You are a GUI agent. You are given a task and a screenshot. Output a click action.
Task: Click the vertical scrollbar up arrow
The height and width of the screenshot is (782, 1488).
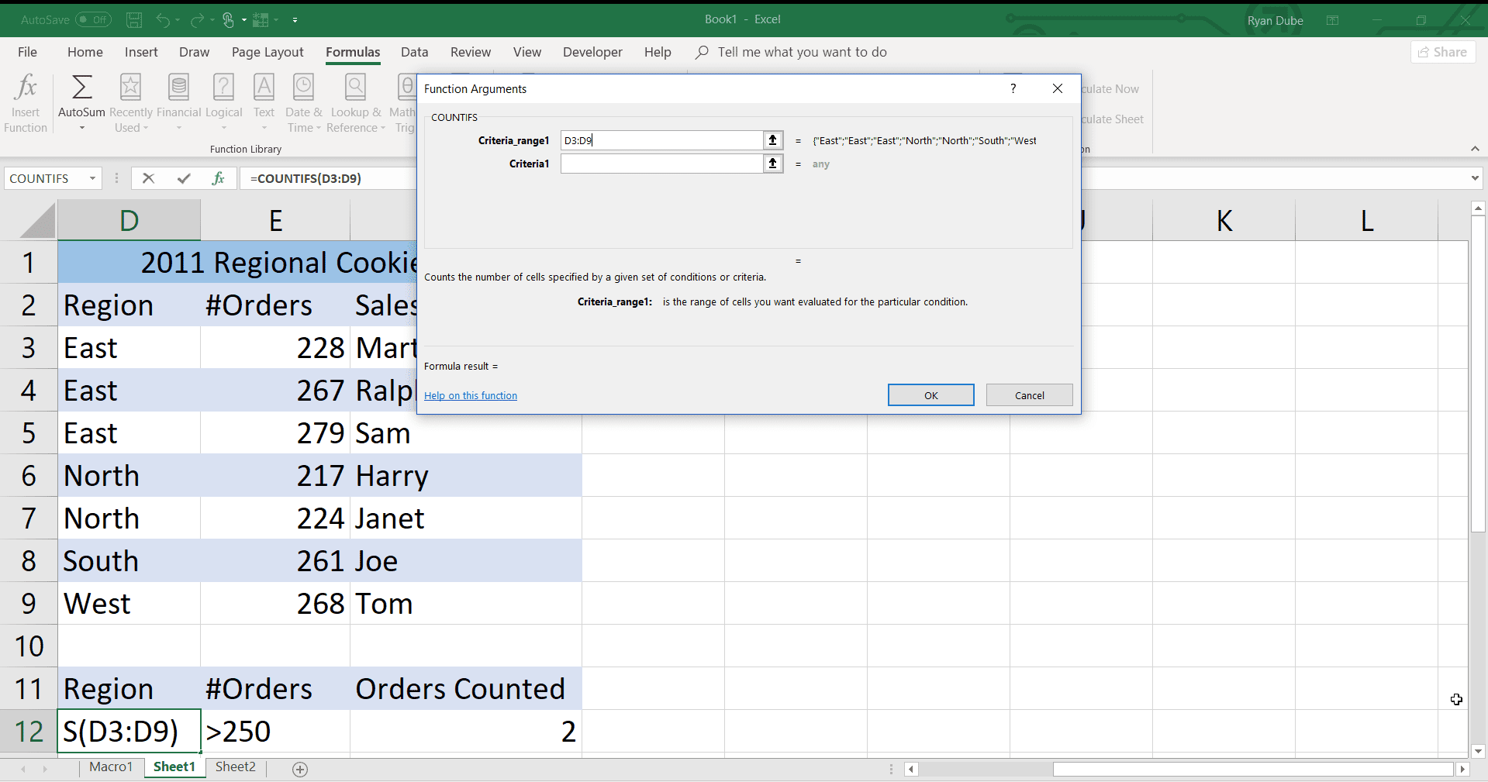pos(1478,208)
